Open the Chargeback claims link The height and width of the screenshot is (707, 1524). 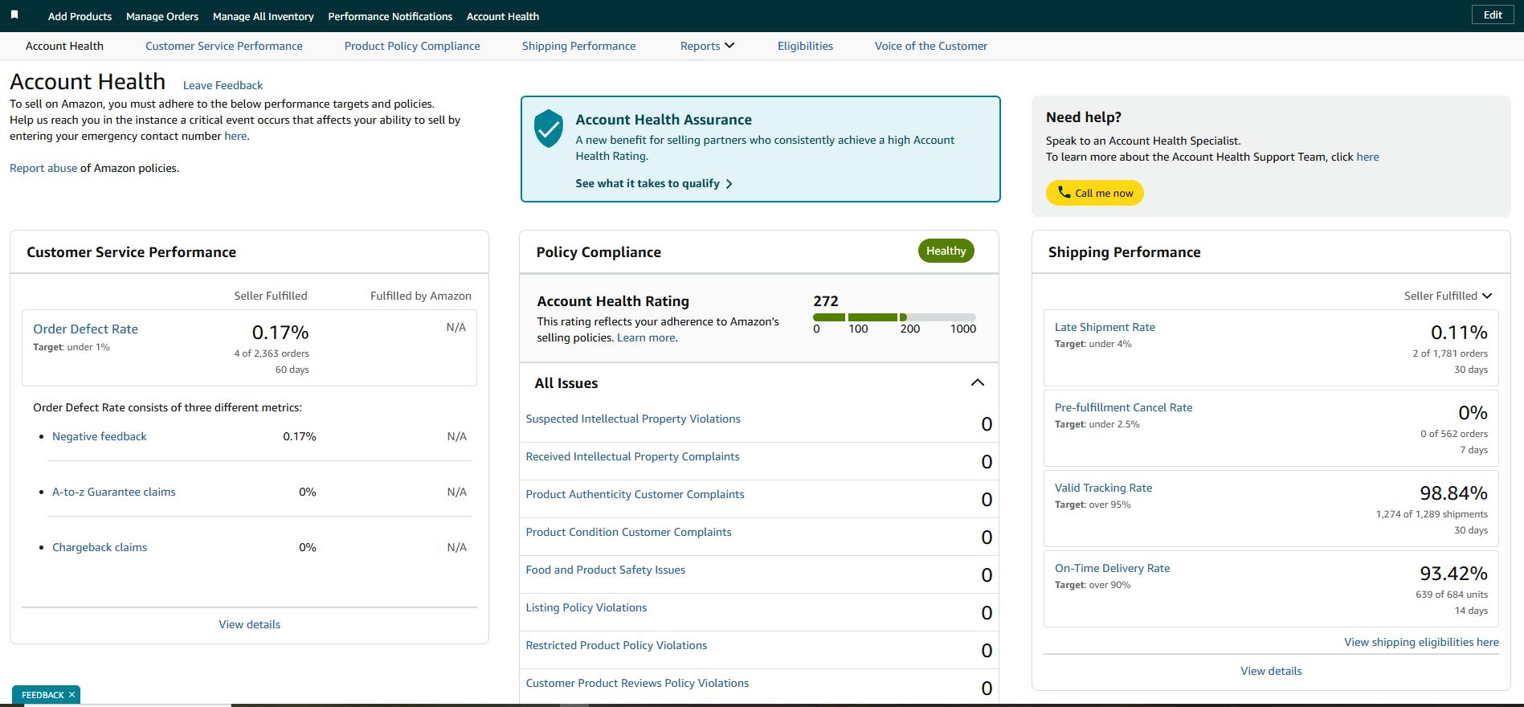pos(100,547)
